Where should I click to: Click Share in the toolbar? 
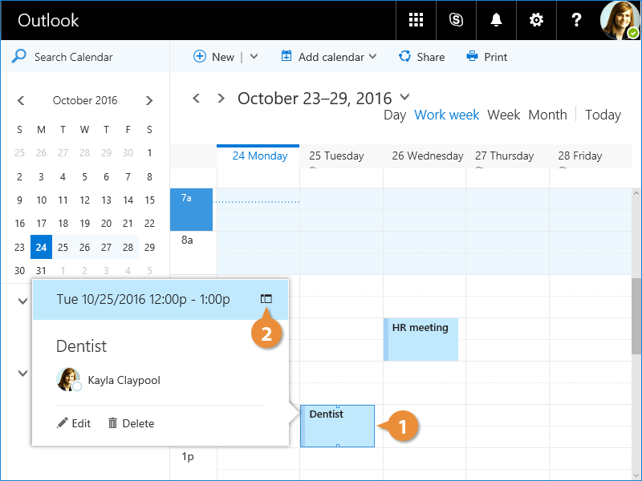(x=421, y=57)
